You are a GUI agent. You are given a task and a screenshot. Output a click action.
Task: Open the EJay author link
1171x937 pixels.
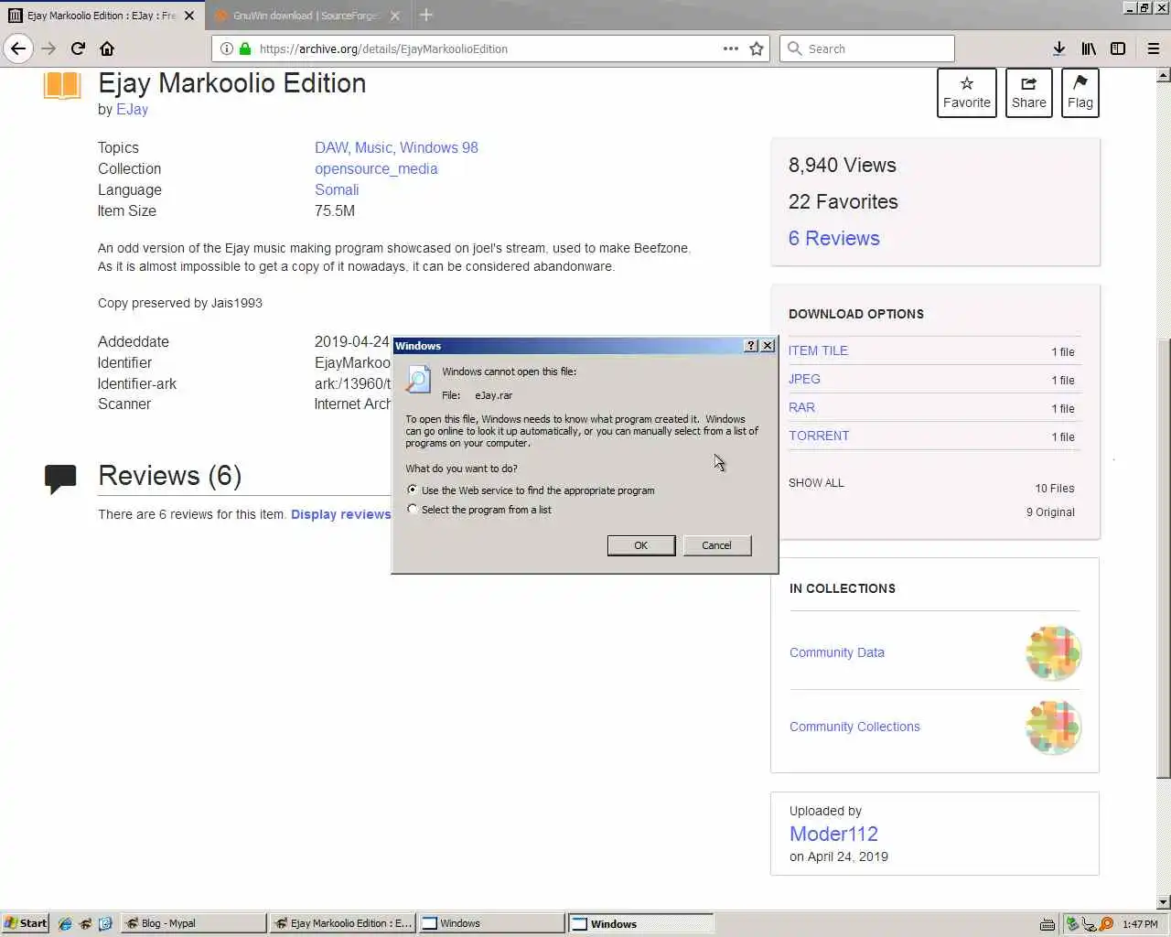[x=133, y=109]
